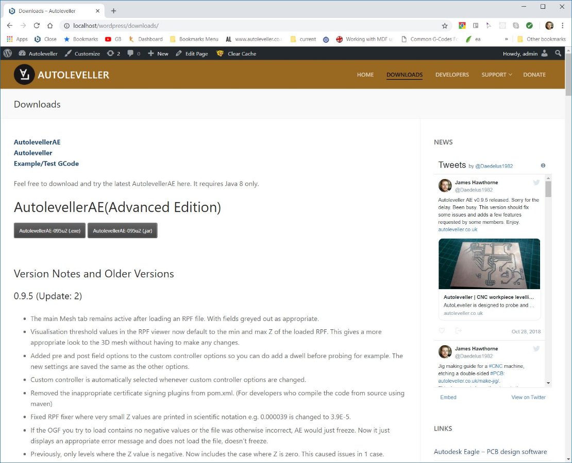572x463 pixels.
Task: Bookmark this page with the star icon
Action: [445, 26]
